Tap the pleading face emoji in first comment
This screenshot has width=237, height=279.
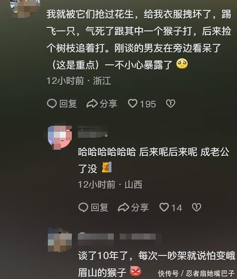pyautogui.click(x=182, y=64)
